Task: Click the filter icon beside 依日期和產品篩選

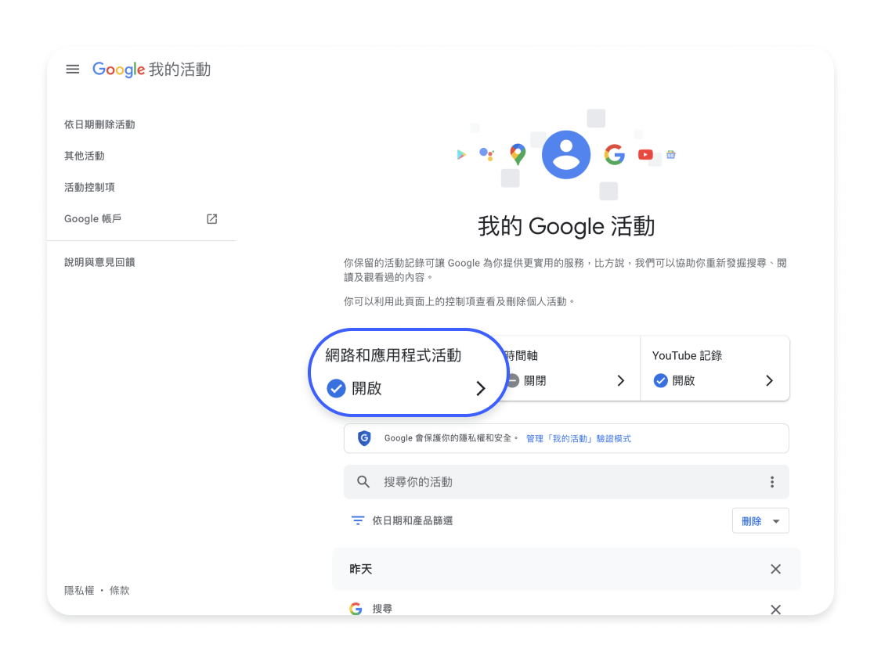Action: (x=358, y=520)
